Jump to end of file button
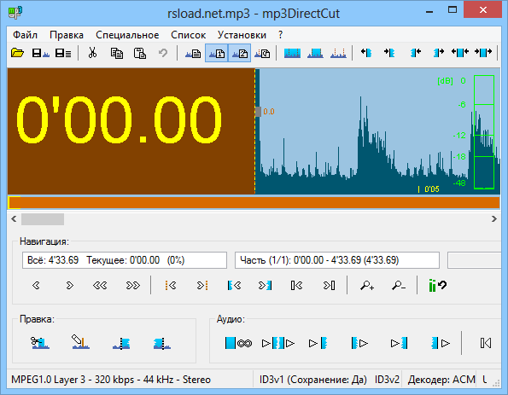 329,285
